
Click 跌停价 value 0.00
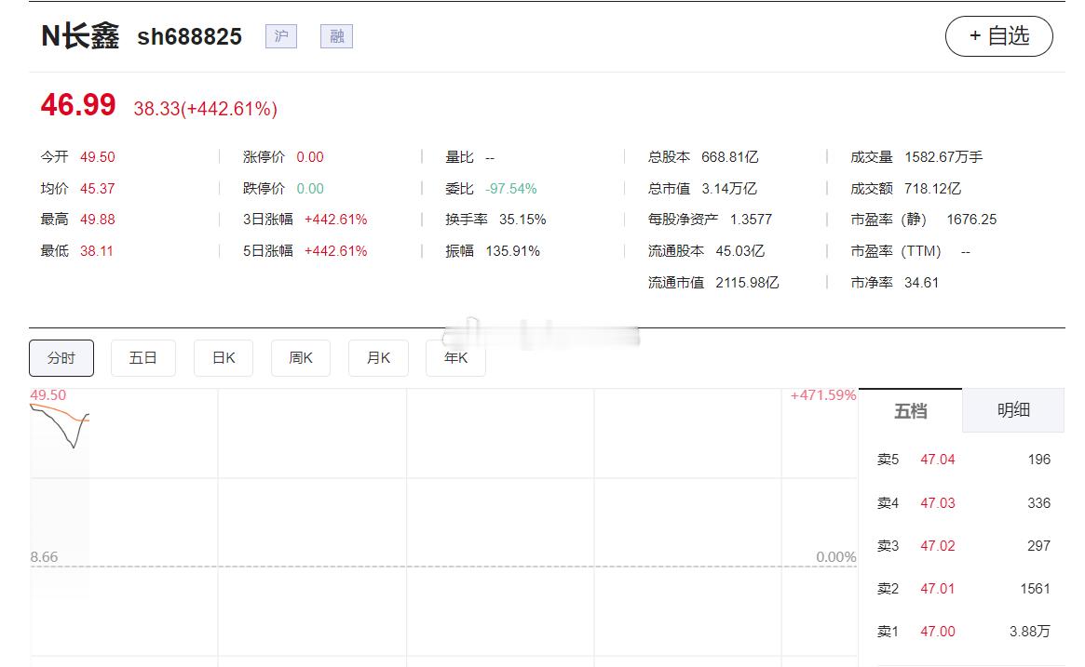(x=310, y=188)
